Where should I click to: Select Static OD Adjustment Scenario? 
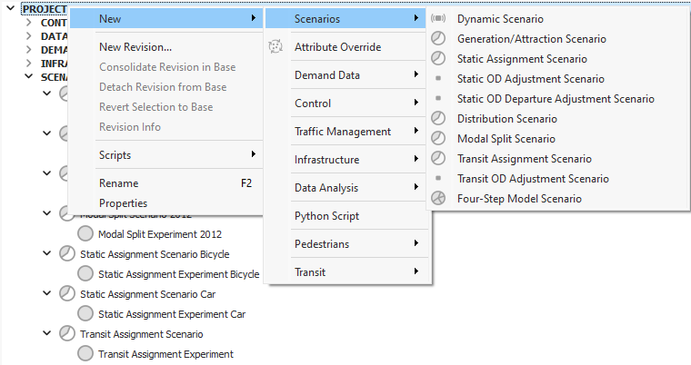pos(530,79)
